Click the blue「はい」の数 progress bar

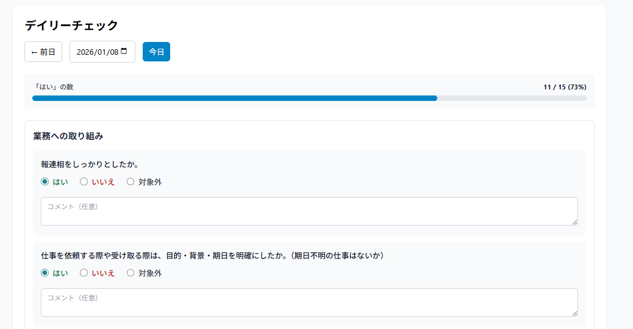click(235, 98)
